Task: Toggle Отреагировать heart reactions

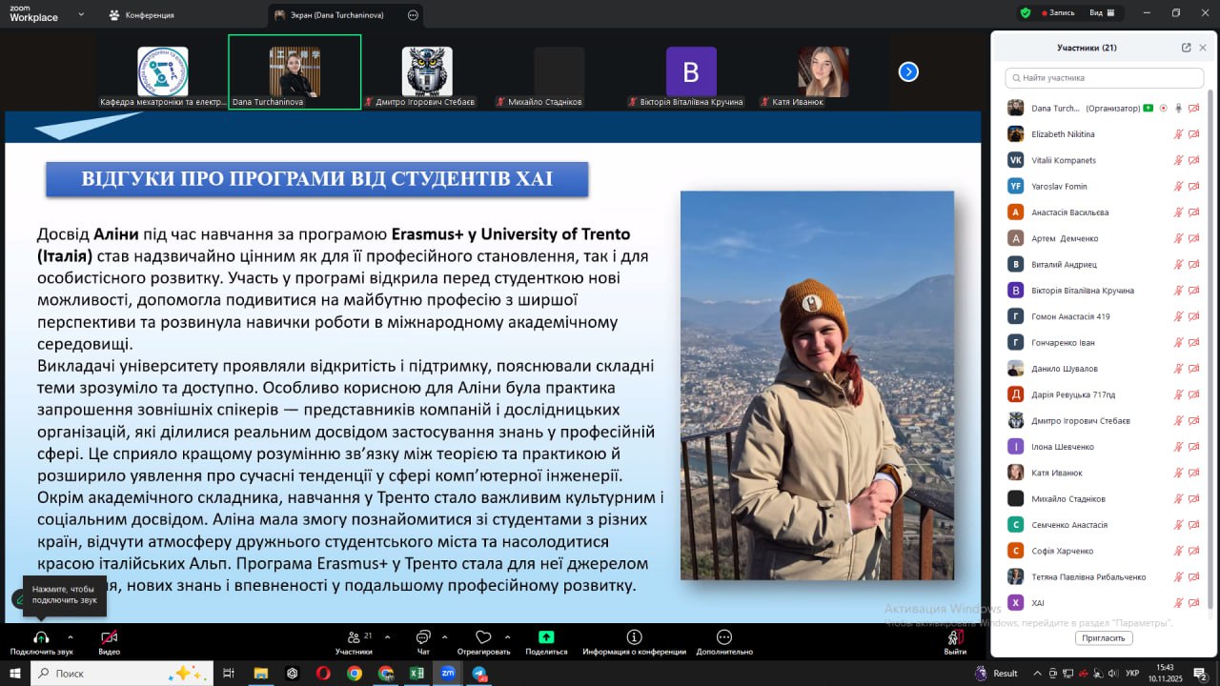Action: pyautogui.click(x=483, y=637)
